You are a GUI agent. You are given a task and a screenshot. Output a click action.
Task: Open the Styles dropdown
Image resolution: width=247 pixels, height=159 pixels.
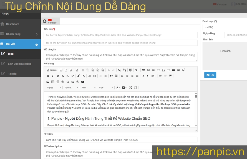[x=54, y=88]
